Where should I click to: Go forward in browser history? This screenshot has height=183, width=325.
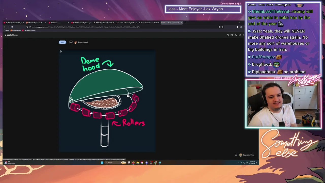point(8,27)
